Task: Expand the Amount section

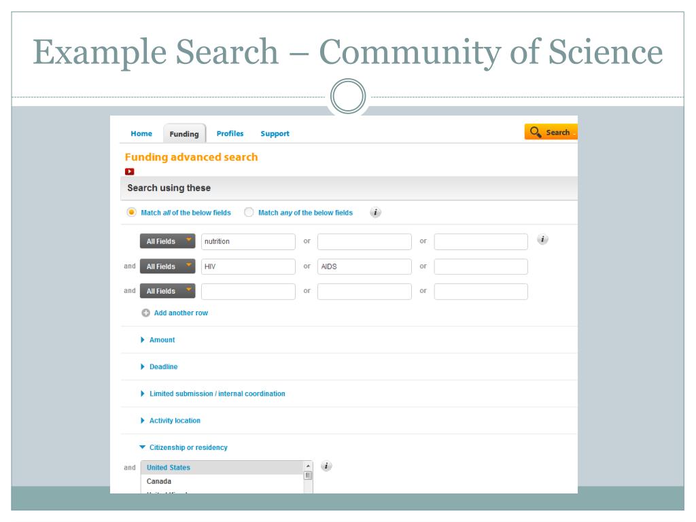Action: [162, 340]
